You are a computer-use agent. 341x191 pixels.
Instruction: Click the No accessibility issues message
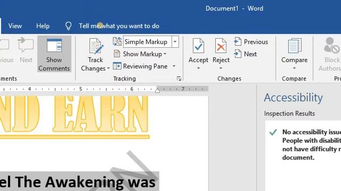[311, 145]
